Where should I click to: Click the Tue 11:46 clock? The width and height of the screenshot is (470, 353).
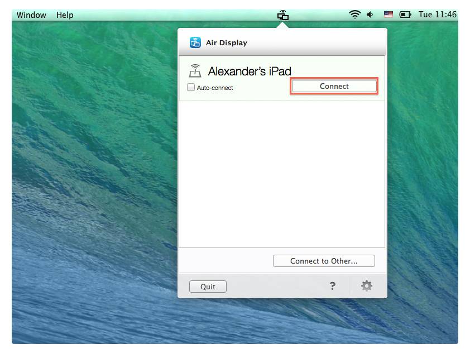[x=437, y=15]
